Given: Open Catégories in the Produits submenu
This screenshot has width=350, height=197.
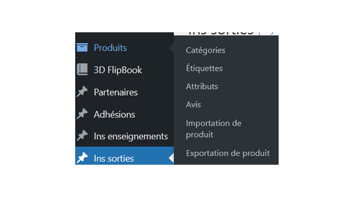Looking at the screenshot, I should (206, 50).
